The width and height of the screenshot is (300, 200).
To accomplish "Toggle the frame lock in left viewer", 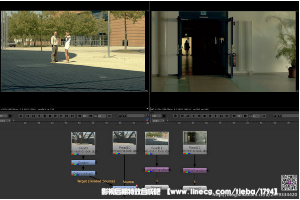I will [x=10, y=116].
